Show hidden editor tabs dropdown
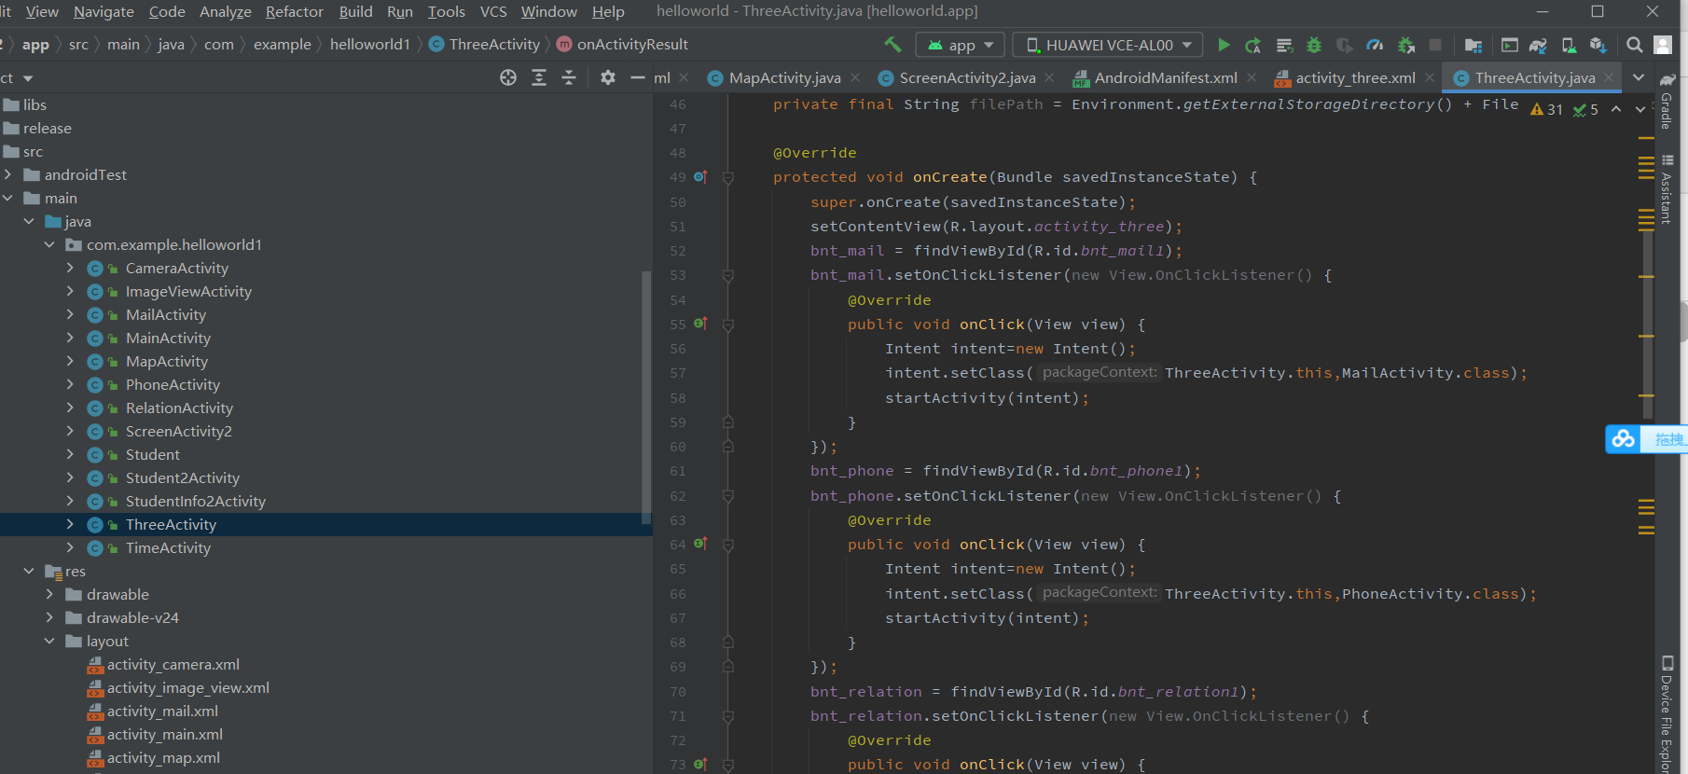1688x774 pixels. [1639, 77]
